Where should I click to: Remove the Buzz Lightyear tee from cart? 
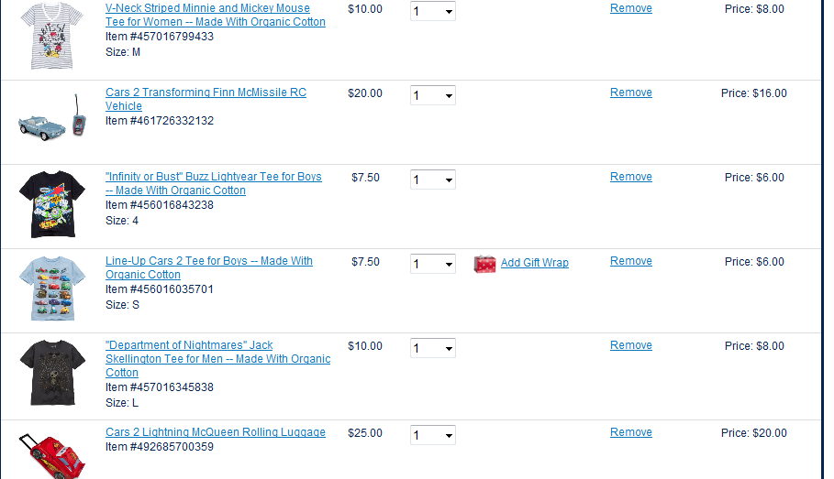coord(631,177)
